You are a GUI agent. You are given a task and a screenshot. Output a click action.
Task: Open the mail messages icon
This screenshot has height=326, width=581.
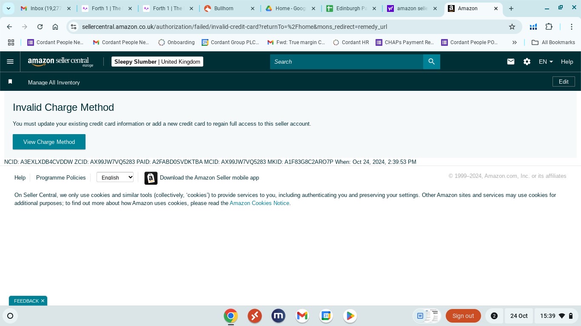pyautogui.click(x=511, y=62)
